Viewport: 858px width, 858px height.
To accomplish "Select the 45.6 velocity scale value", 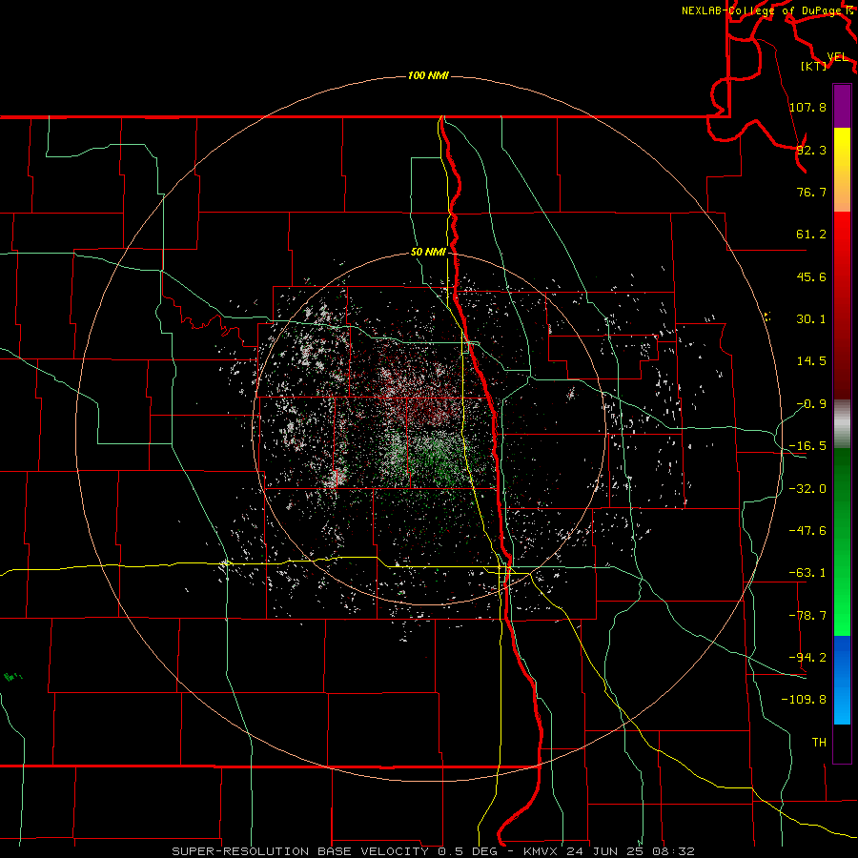I will click(811, 276).
